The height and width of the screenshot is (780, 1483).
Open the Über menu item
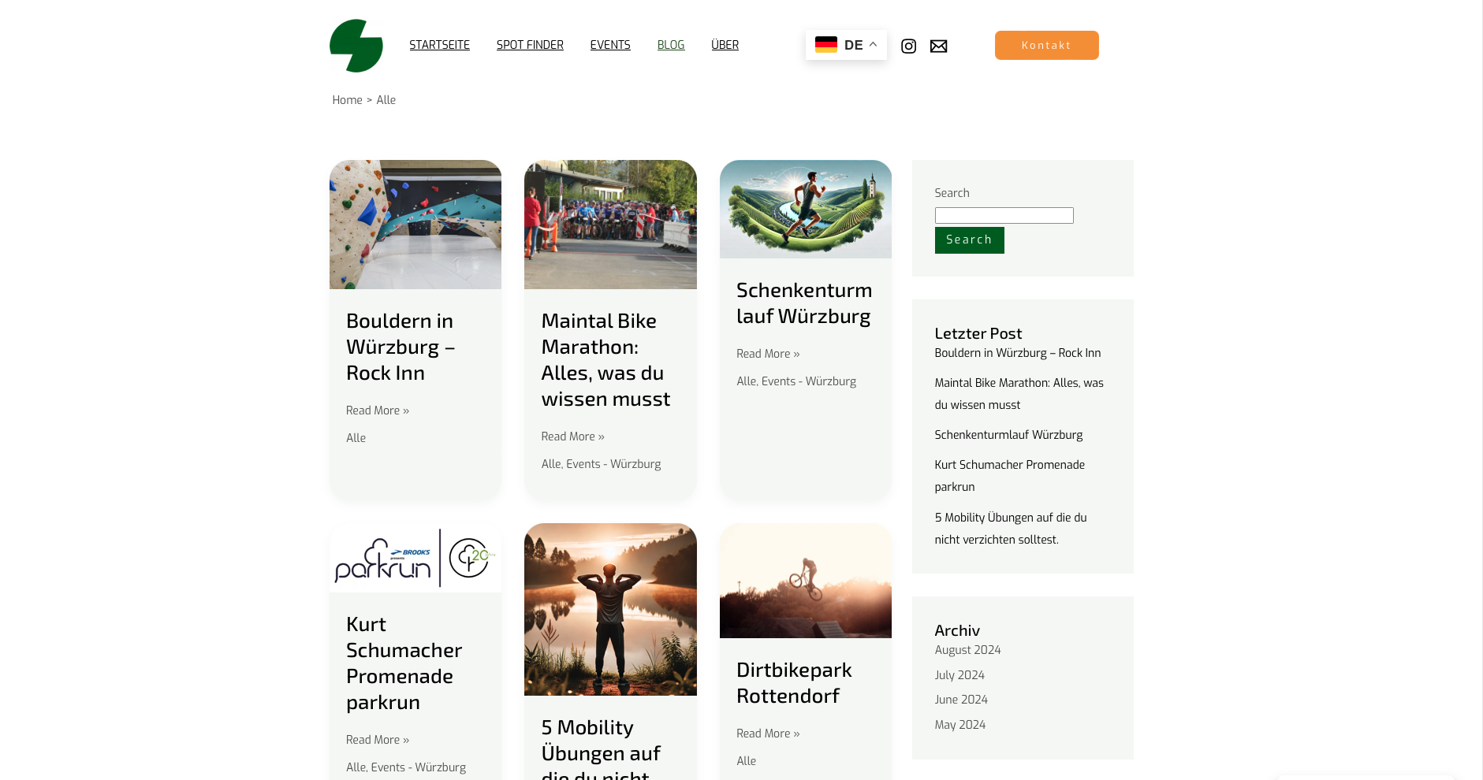(725, 45)
